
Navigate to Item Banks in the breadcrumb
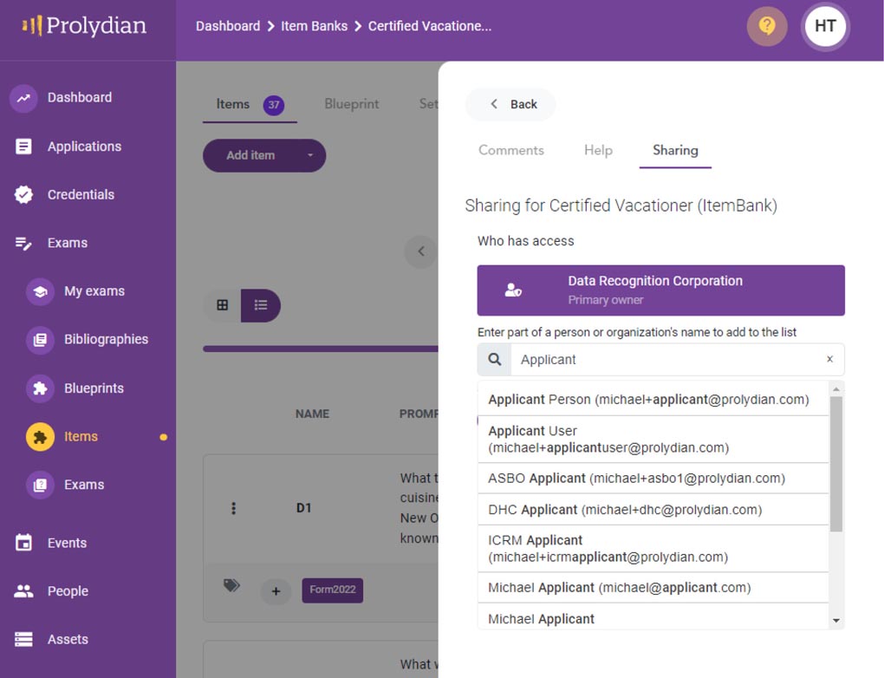[x=314, y=27]
